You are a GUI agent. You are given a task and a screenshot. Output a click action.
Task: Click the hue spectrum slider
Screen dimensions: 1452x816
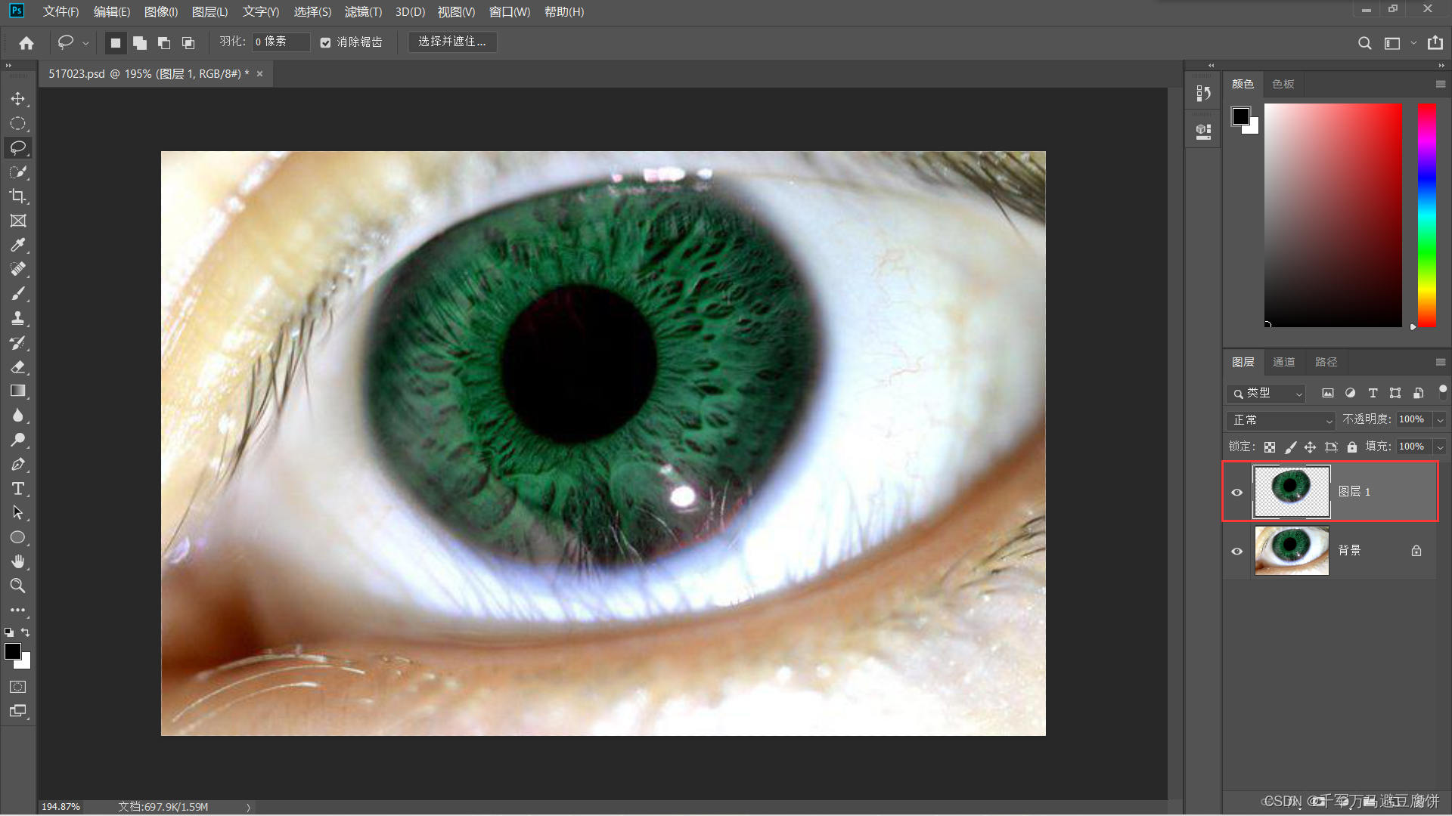click(x=1426, y=215)
